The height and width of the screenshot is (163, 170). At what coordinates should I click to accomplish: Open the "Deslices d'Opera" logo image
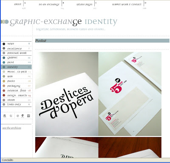[x=67, y=94]
